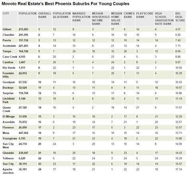189x177 pixels.
Task: Select the Gilbert city cell
Action: point(7,29)
